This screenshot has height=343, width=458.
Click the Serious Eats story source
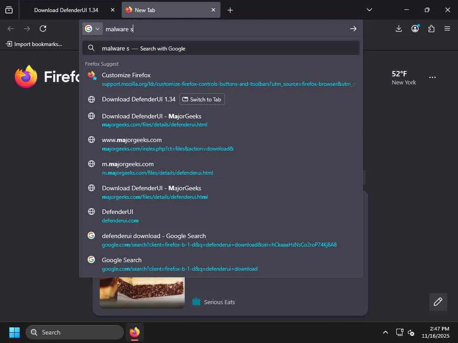[219, 302]
